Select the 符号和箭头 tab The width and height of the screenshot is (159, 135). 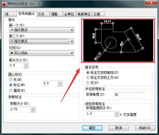[26, 14]
